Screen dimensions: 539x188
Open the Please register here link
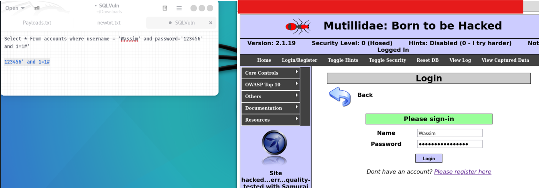463,172
